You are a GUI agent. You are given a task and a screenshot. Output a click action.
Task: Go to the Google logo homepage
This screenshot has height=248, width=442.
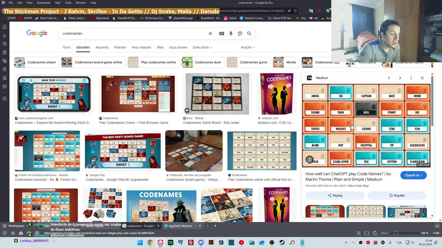(x=37, y=33)
